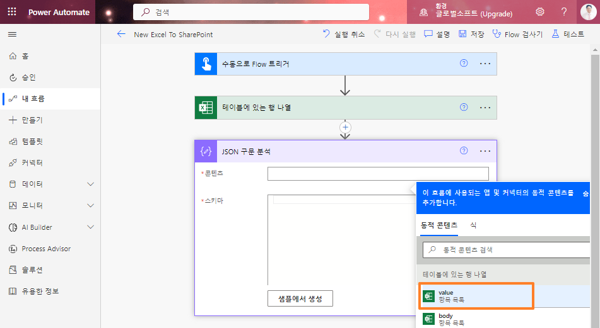Click the Parse JSON braces icon
The image size is (600, 328).
[x=206, y=151]
